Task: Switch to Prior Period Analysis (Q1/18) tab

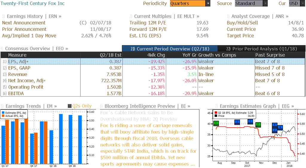Action: [261, 49]
